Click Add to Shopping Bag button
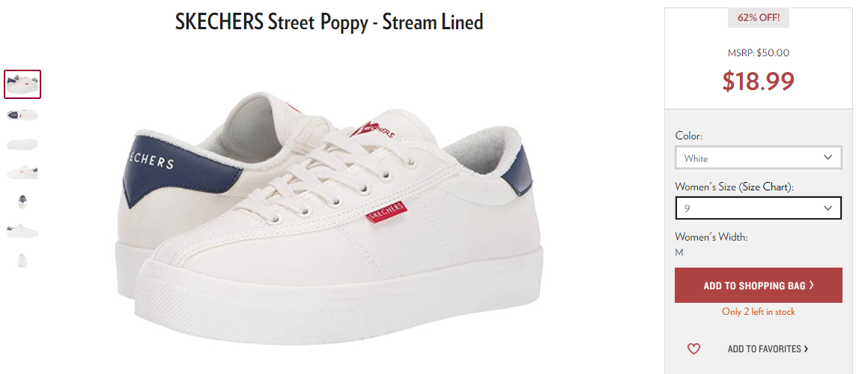856x374 pixels. [759, 285]
